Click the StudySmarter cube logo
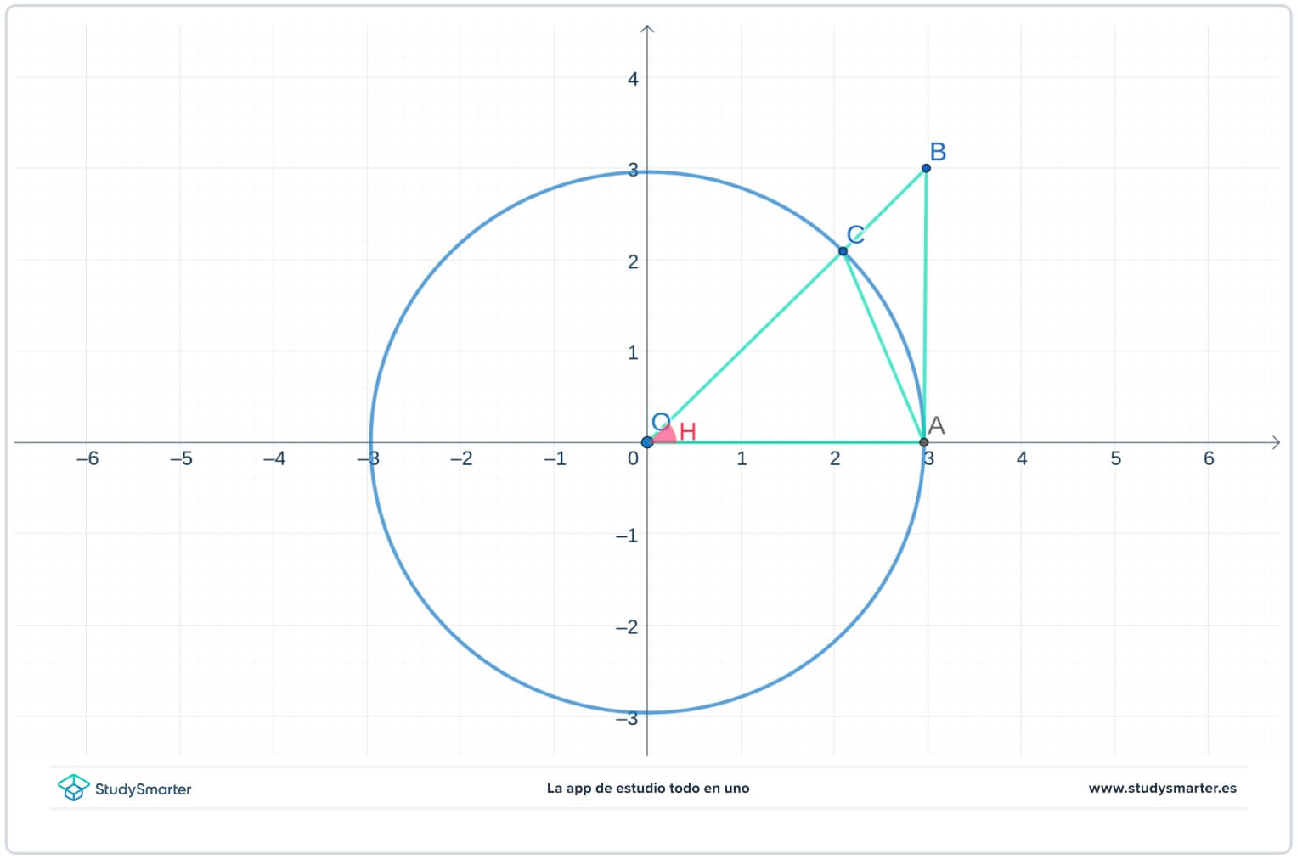The height and width of the screenshot is (859, 1297). click(75, 789)
